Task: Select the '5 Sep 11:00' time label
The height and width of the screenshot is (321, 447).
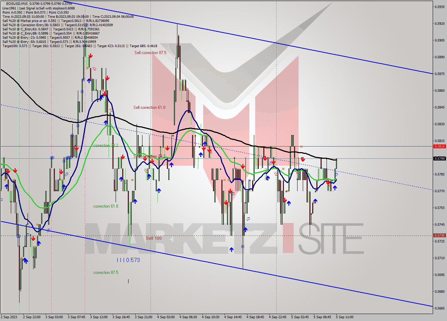Action: pyautogui.click(x=345, y=317)
